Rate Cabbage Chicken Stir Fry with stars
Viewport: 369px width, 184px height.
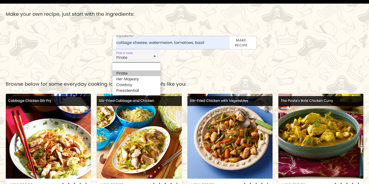pos(75,183)
